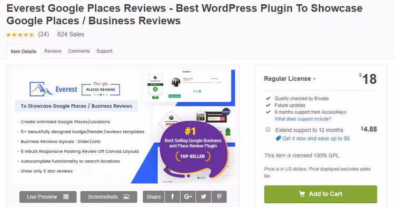Click the shopping cart icon in Add to Cart

pos(302,194)
